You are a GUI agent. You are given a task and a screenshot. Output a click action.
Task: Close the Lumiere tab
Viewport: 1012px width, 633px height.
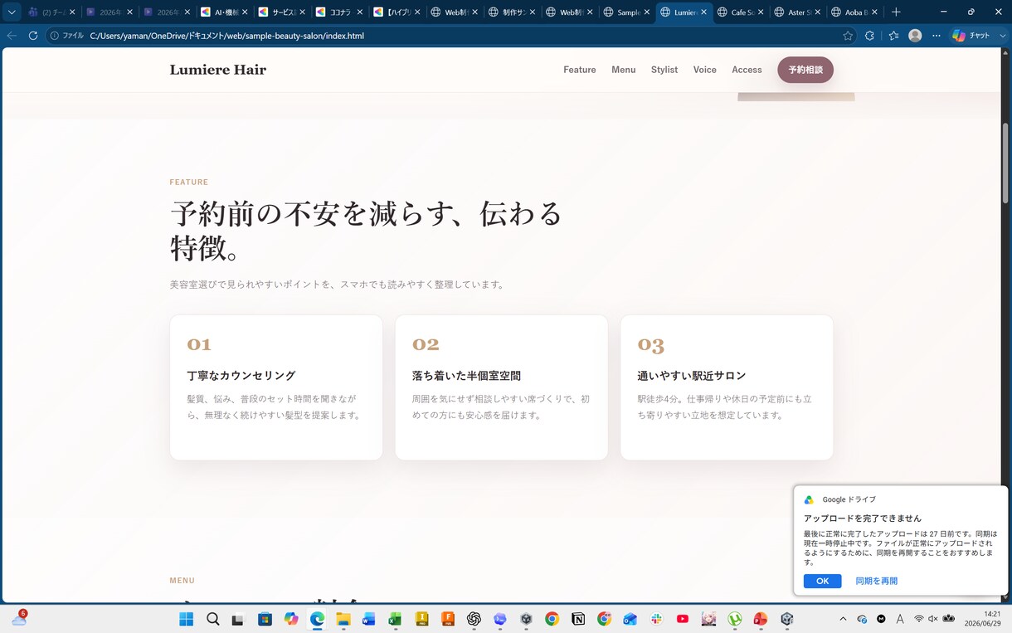click(704, 12)
